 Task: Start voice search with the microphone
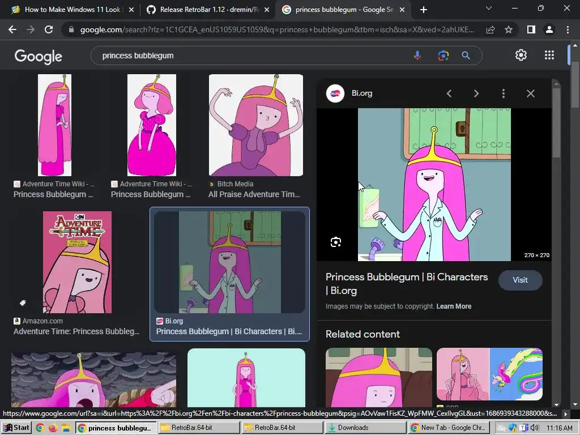pos(417,56)
